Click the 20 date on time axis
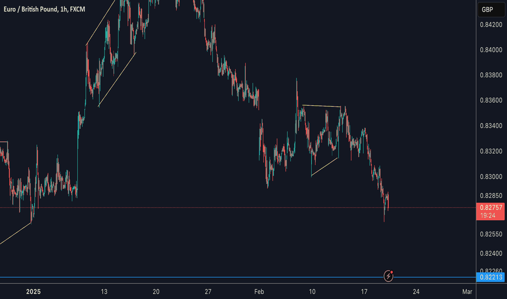 [156, 291]
